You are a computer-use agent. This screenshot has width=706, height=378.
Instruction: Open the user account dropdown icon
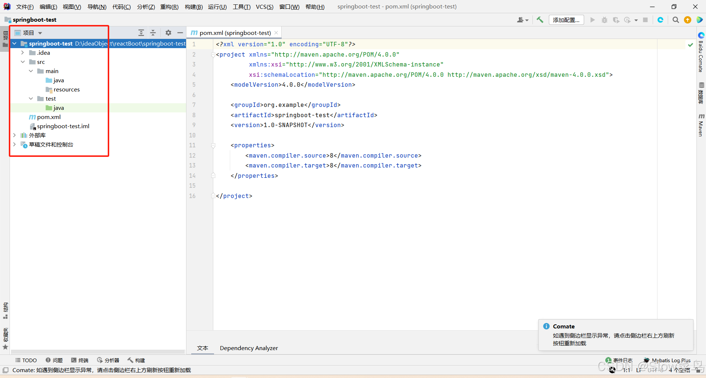coord(523,20)
